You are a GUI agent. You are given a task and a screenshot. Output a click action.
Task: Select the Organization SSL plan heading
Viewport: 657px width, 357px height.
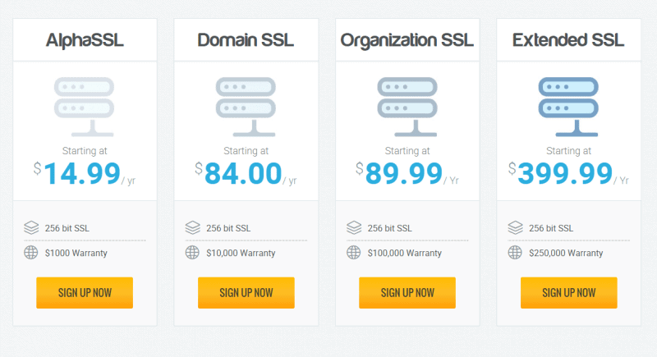click(x=407, y=40)
